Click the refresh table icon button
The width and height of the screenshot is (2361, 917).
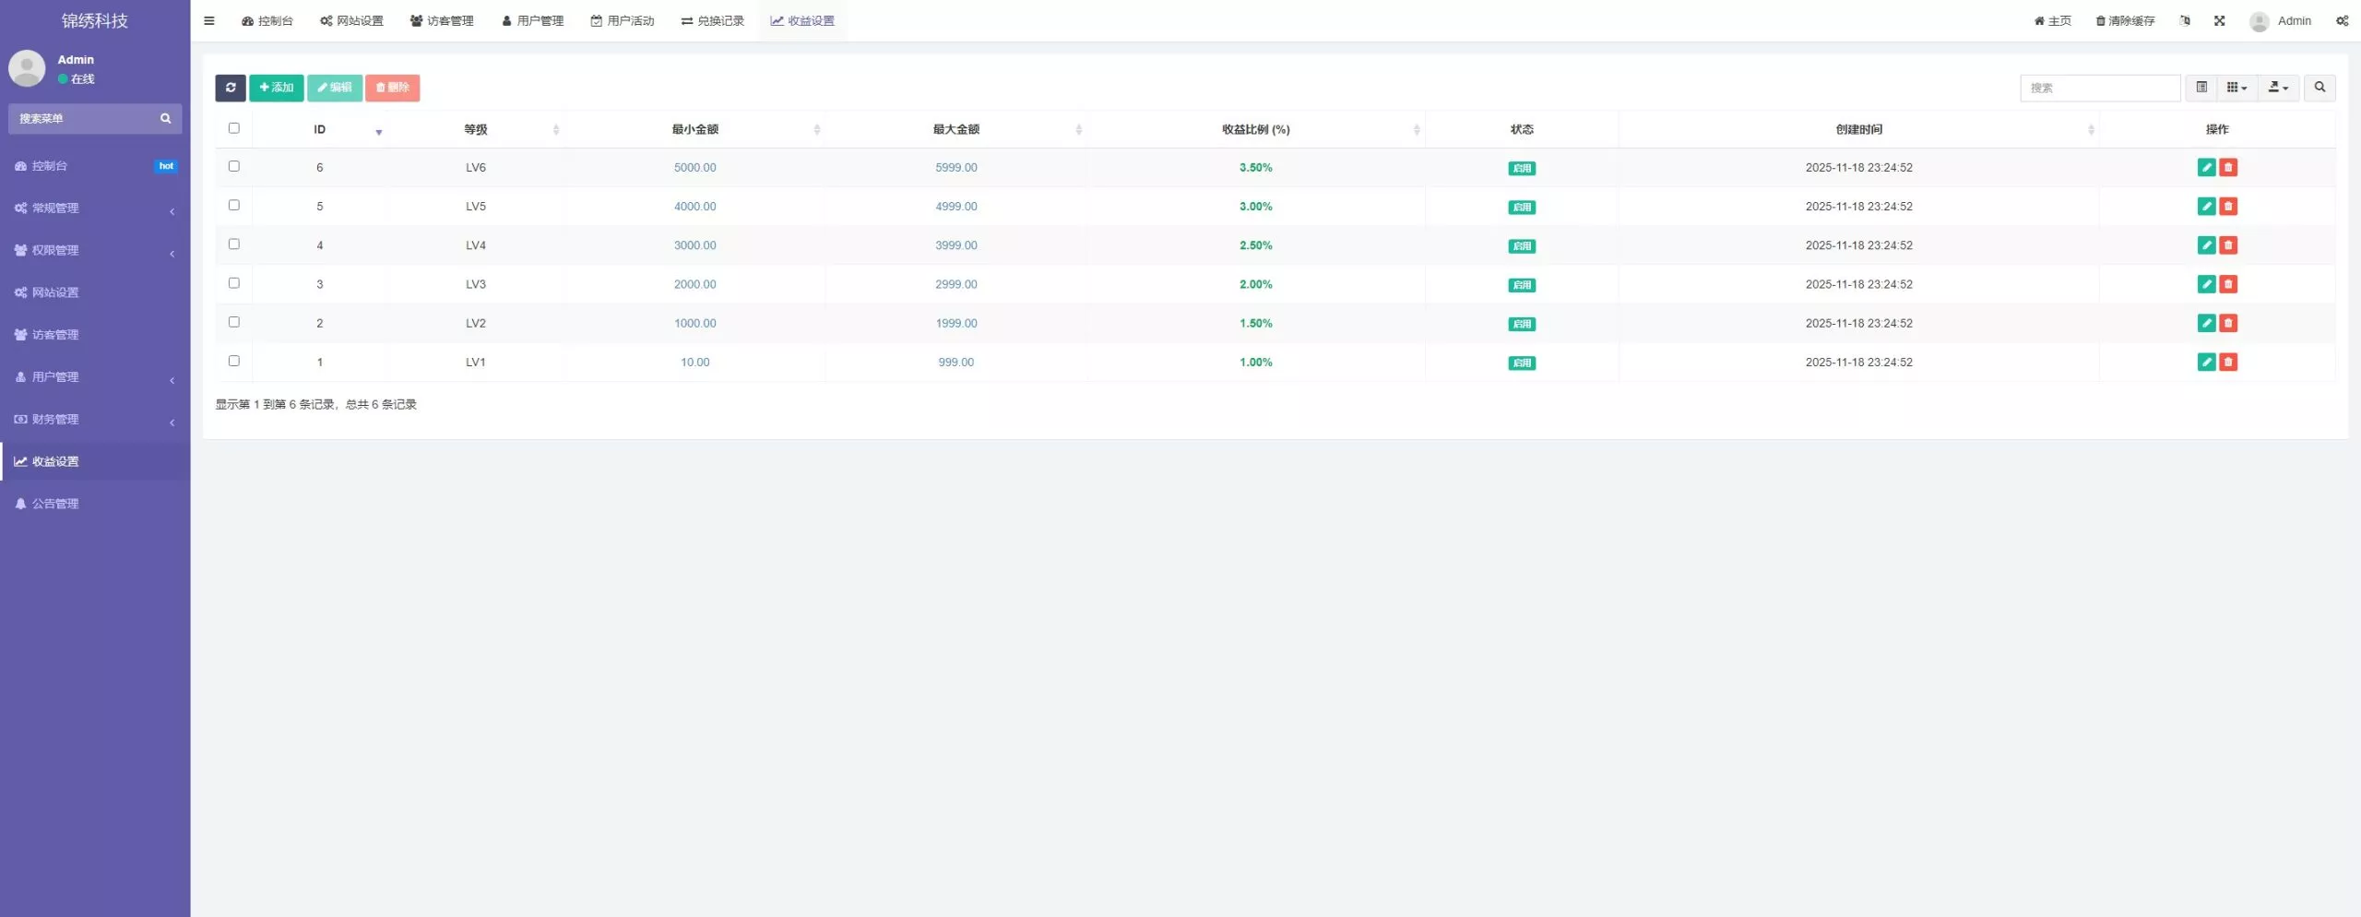click(231, 88)
